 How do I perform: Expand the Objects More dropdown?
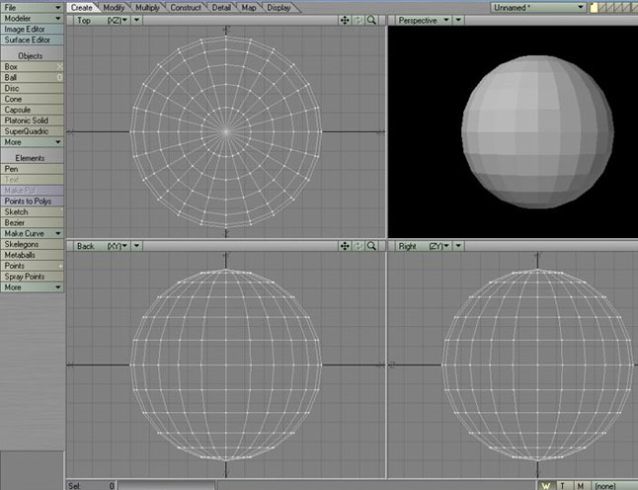(33, 142)
